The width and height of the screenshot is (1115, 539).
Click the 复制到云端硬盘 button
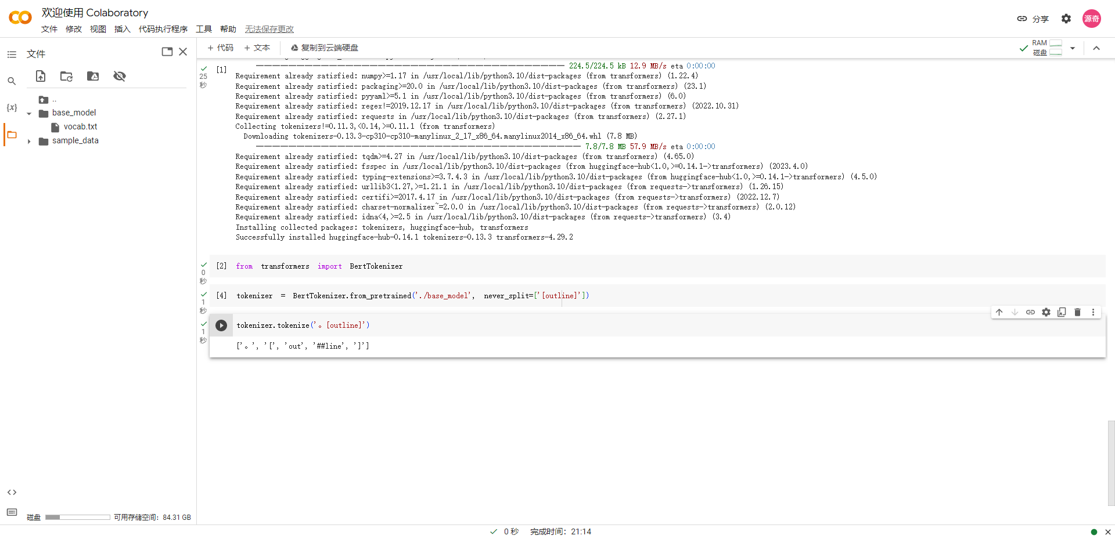(x=323, y=48)
